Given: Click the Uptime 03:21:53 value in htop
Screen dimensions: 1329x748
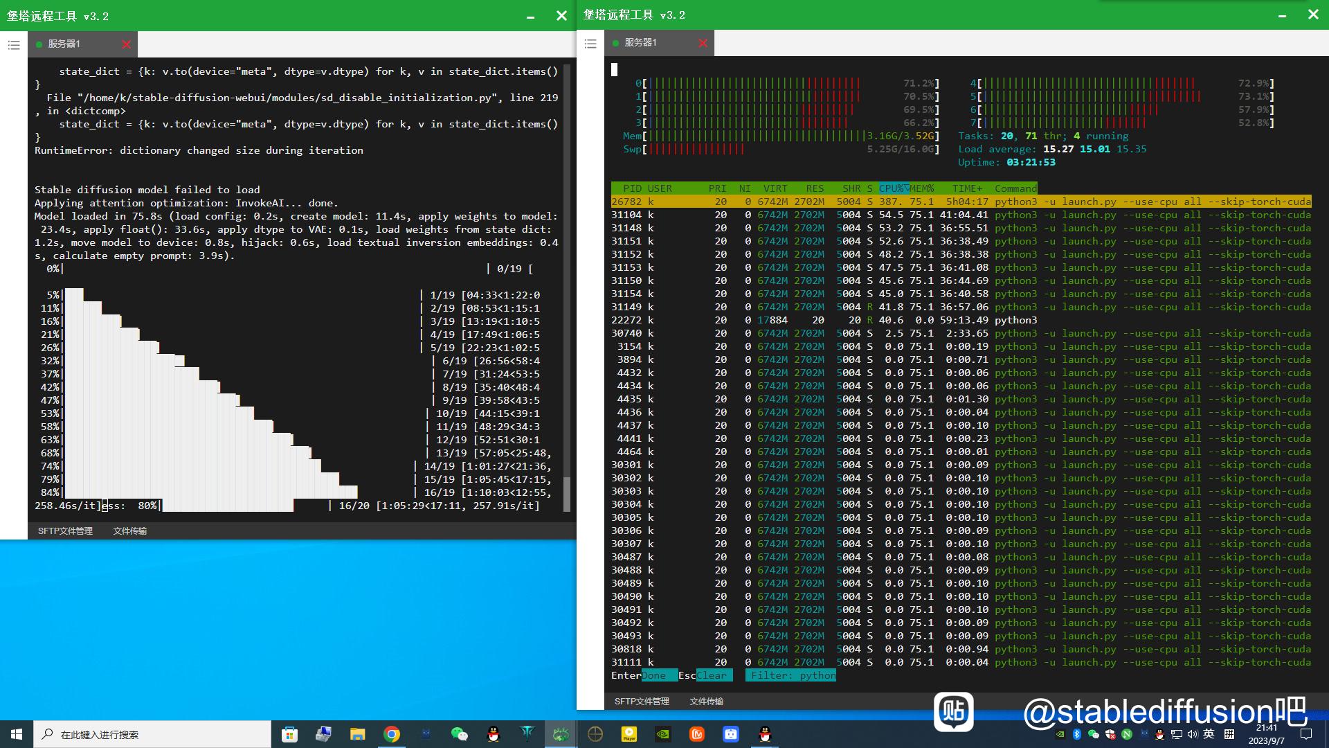Looking at the screenshot, I should pos(1031,162).
